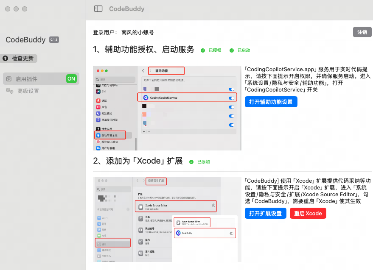Image resolution: width=373 pixels, height=270 pixels.
Task: Click the 登录用户 label
Action: click(105, 32)
